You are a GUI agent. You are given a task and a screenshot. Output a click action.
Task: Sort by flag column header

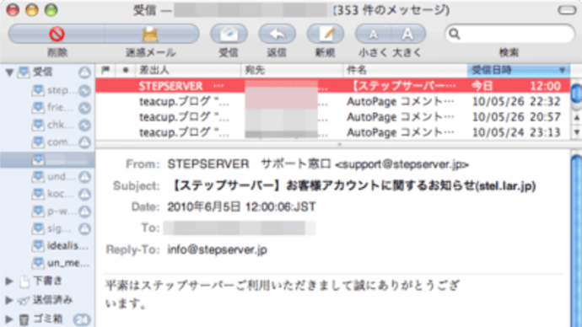pyautogui.click(x=105, y=70)
